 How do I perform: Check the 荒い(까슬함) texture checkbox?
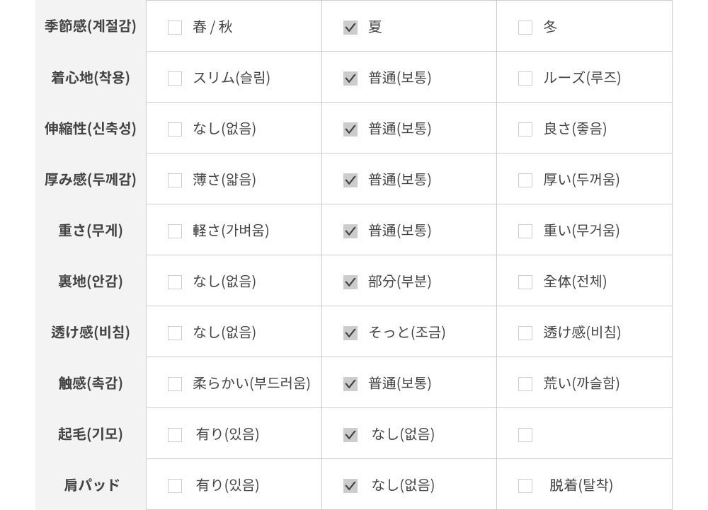(525, 384)
